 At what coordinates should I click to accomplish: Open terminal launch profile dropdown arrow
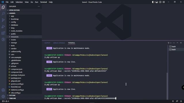pos(171,43)
